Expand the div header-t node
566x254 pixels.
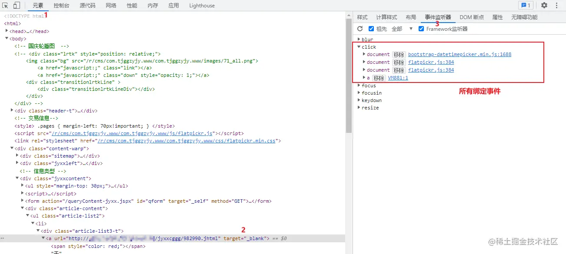[12, 111]
